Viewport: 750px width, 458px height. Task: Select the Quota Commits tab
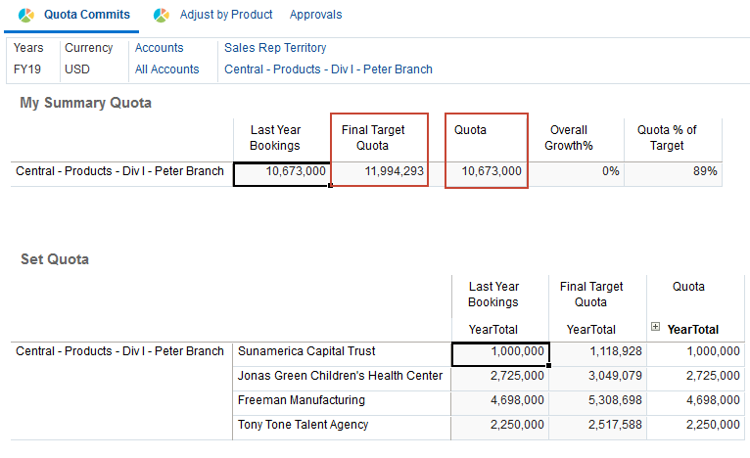click(87, 15)
